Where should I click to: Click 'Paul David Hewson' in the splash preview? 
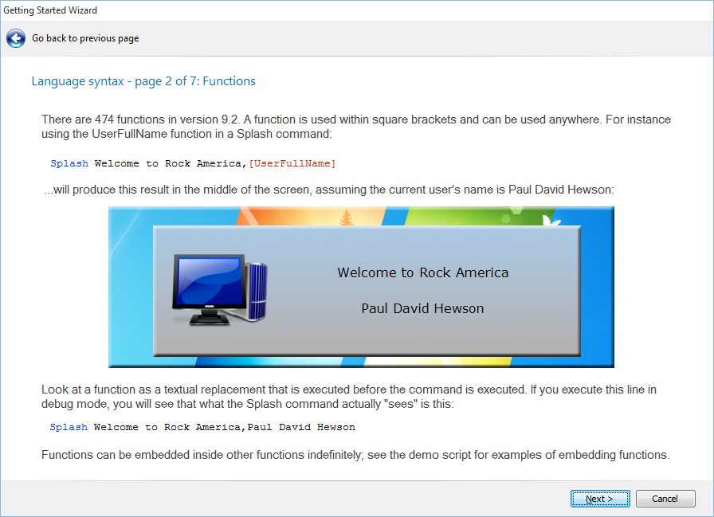(x=422, y=308)
